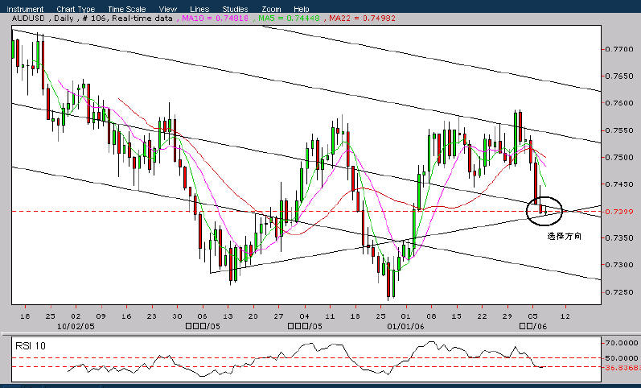Screen dimensions: 641x388
Task: Open the Instrument menu
Action: 25,9
